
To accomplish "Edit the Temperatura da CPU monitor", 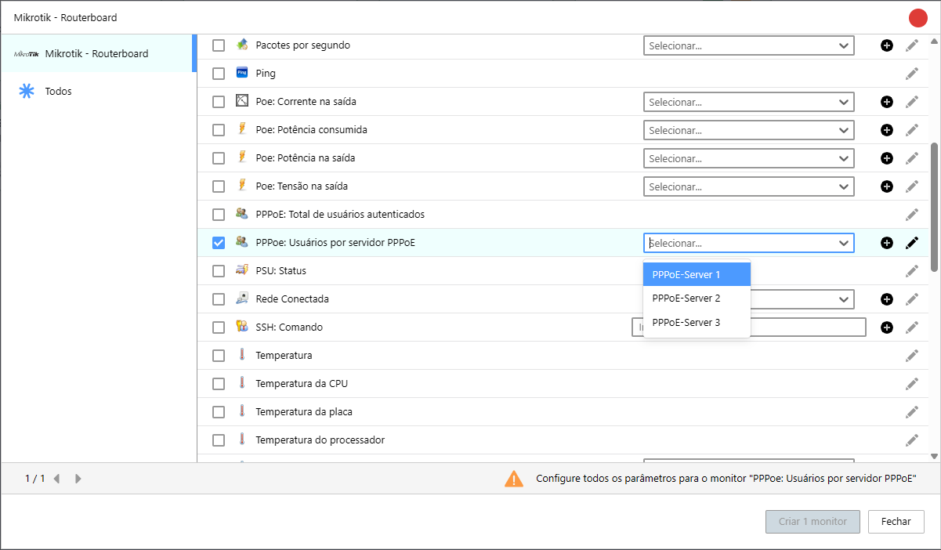I will click(911, 384).
